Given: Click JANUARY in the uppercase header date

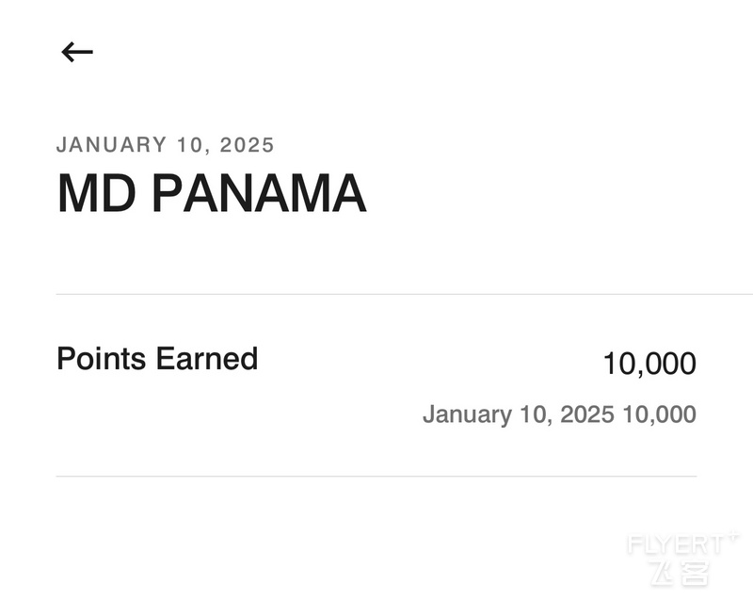Looking at the screenshot, I should [x=111, y=145].
